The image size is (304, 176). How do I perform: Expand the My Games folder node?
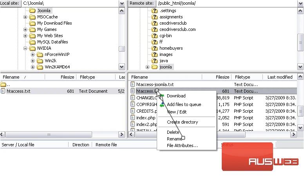[25, 30]
